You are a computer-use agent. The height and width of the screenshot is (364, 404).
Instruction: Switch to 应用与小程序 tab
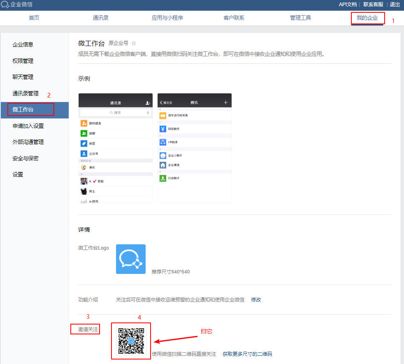pos(167,18)
